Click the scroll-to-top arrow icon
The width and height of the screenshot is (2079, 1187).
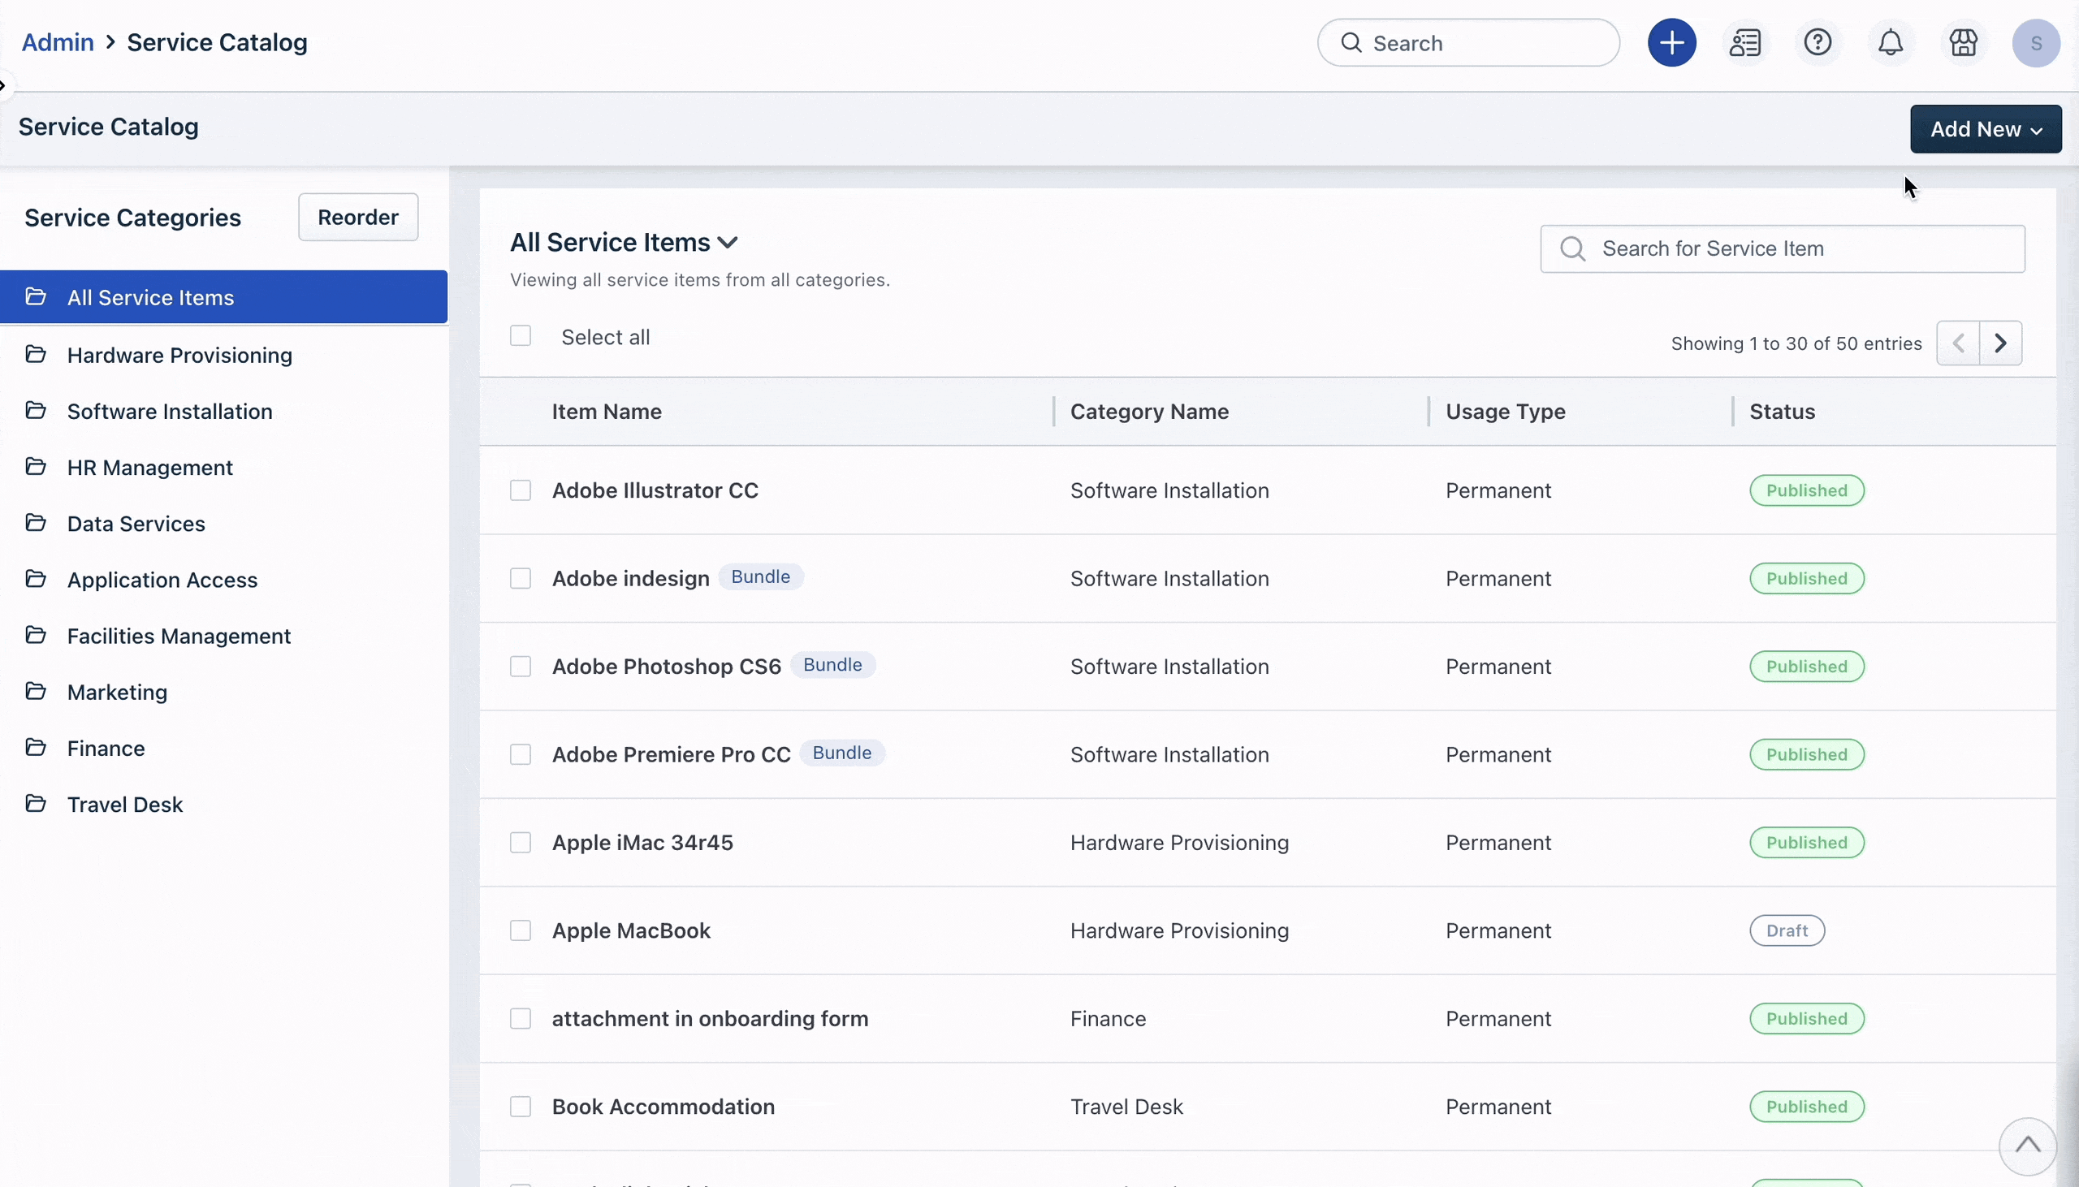pos(2027,1146)
